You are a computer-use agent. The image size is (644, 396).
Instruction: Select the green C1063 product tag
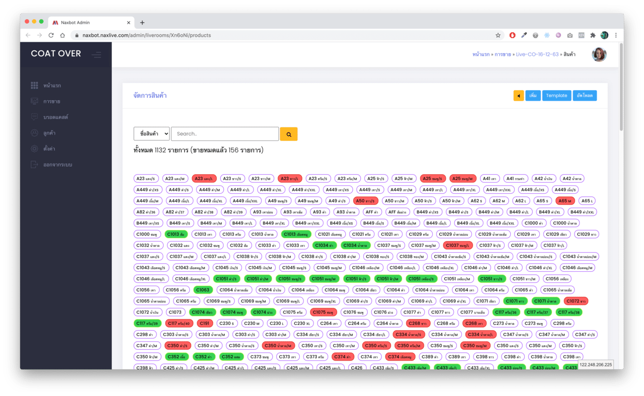(203, 290)
